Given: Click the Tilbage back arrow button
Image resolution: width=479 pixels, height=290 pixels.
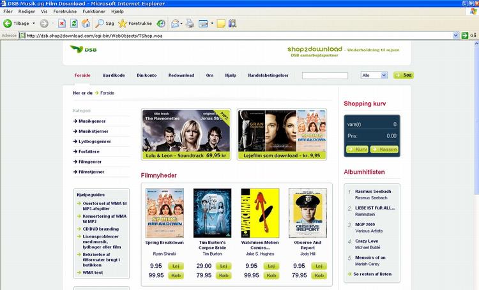Looking at the screenshot, I should click(16, 23).
